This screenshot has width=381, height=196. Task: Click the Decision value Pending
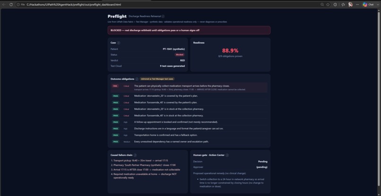click(263, 162)
